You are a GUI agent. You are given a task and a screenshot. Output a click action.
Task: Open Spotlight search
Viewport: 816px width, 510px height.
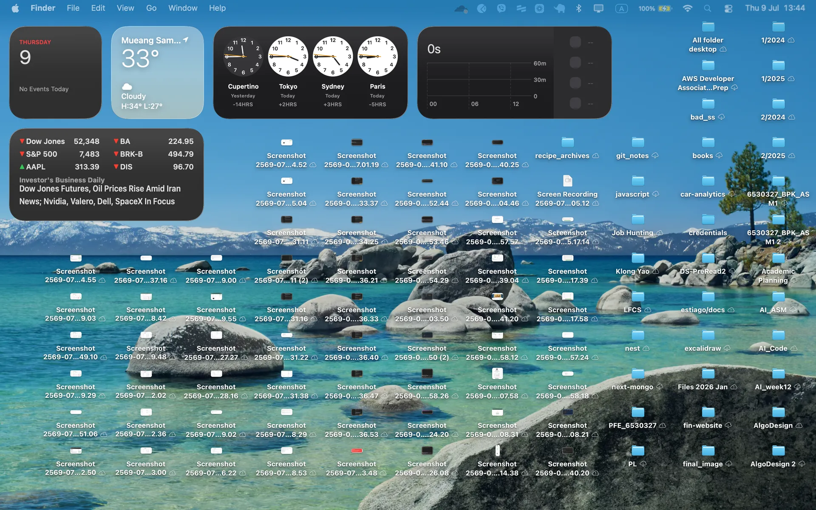tap(708, 8)
